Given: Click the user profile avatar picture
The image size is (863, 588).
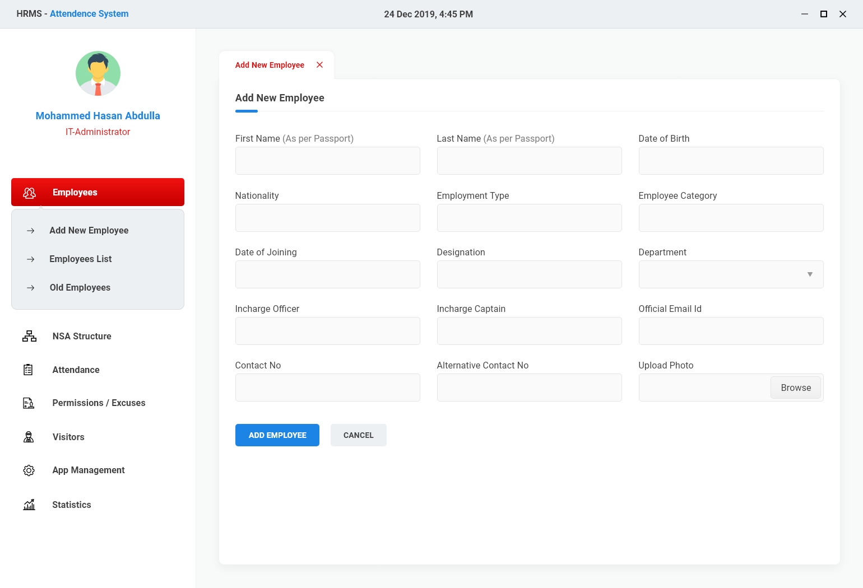Looking at the screenshot, I should pos(98,74).
